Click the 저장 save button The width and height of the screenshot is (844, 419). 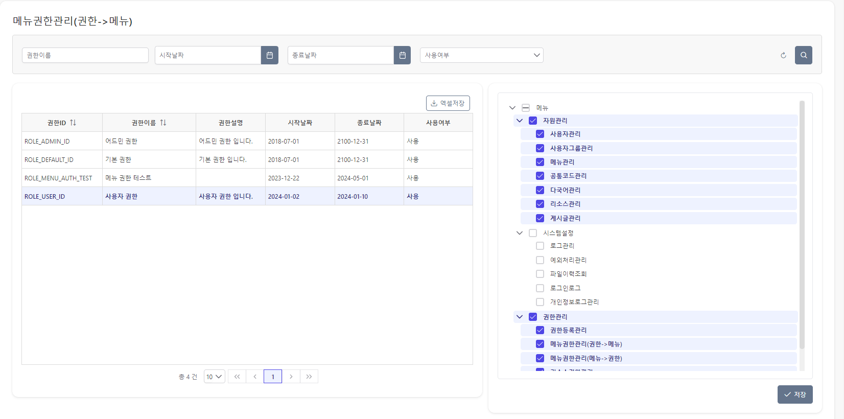point(795,394)
